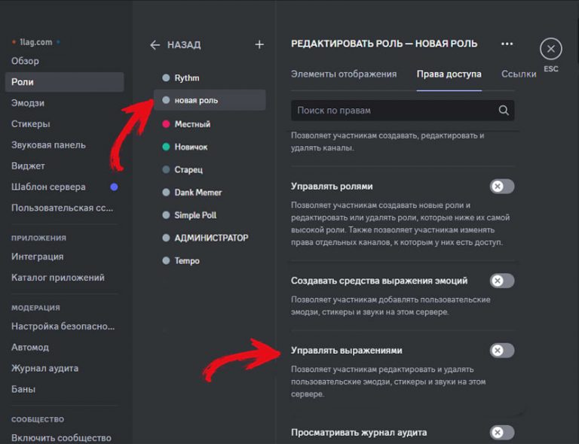The height and width of the screenshot is (444, 579).
Task: Click the search magnifier icon
Action: click(504, 111)
